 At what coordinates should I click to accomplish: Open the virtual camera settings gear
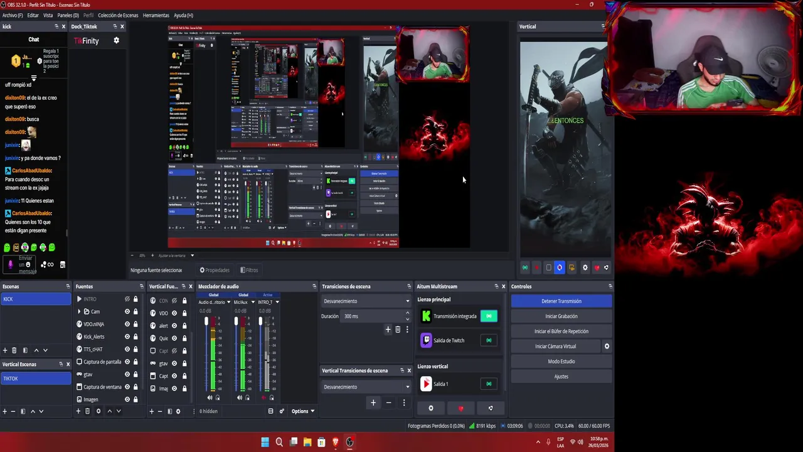607,346
